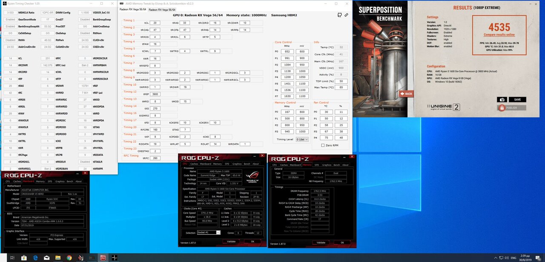Click the camera screenshot icon in Superposition results

pos(502,100)
